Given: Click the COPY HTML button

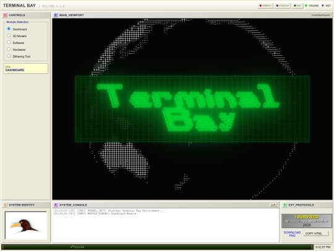Looking at the screenshot, I should [x=315, y=234].
